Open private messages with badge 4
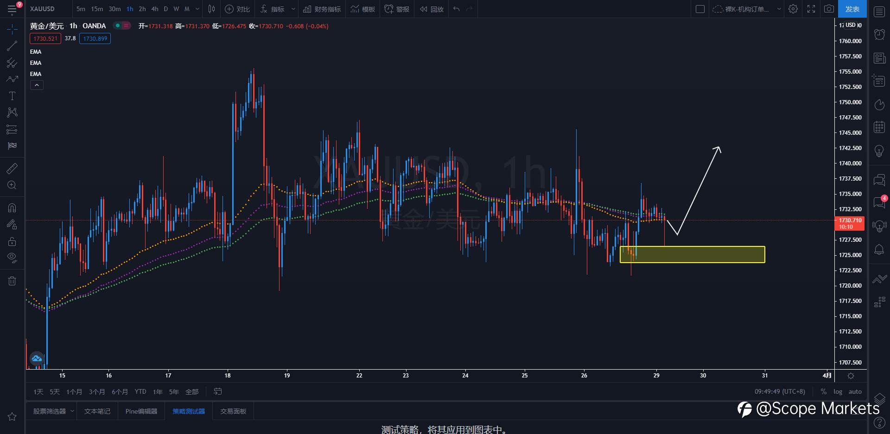Viewport: 890px width, 434px height. 879,202
